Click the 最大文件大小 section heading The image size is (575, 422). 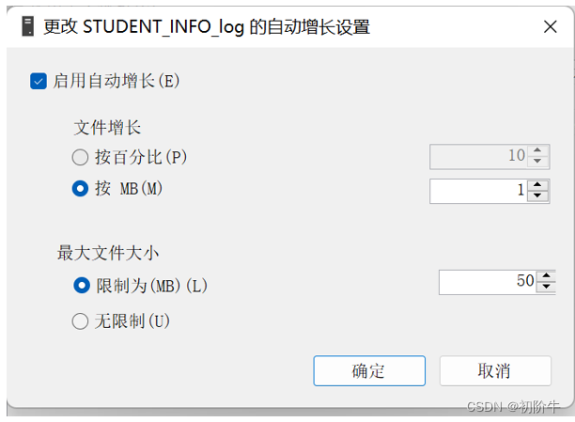tap(108, 253)
